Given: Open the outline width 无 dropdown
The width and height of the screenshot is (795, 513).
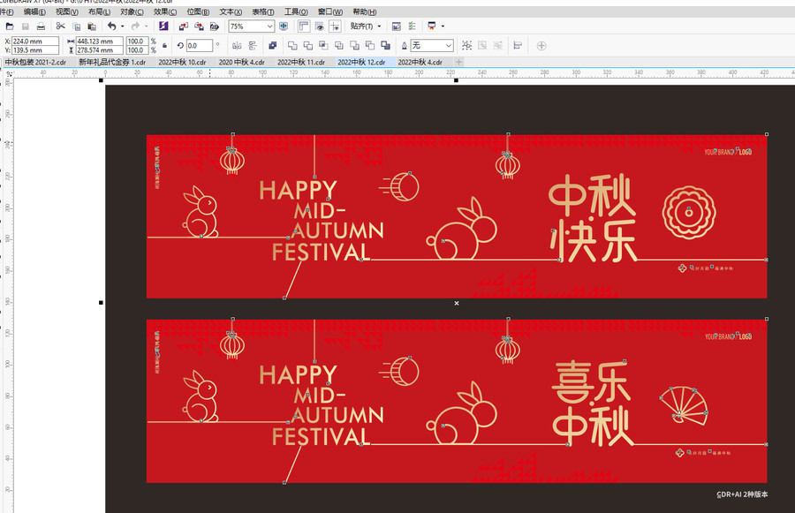Looking at the screenshot, I should point(448,46).
